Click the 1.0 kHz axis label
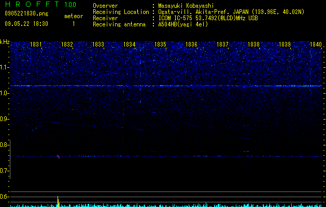 pyautogui.click(x=5, y=93)
